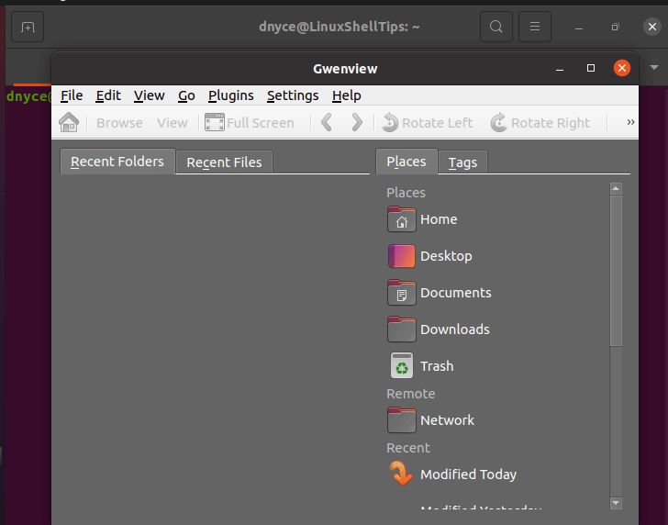Expand the toolbar overflow chevron
Viewport: 668px width, 525px height.
pos(630,122)
